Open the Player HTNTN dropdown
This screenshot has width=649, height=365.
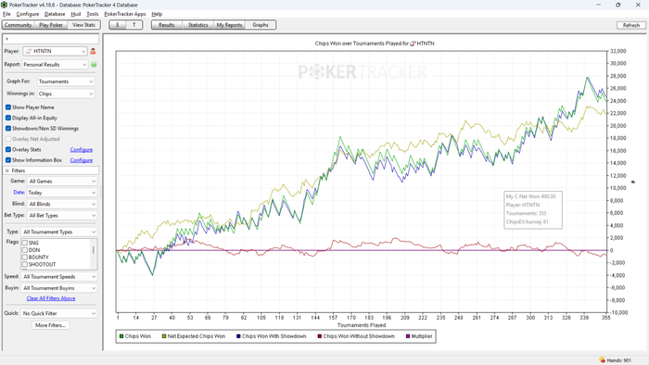(x=55, y=51)
